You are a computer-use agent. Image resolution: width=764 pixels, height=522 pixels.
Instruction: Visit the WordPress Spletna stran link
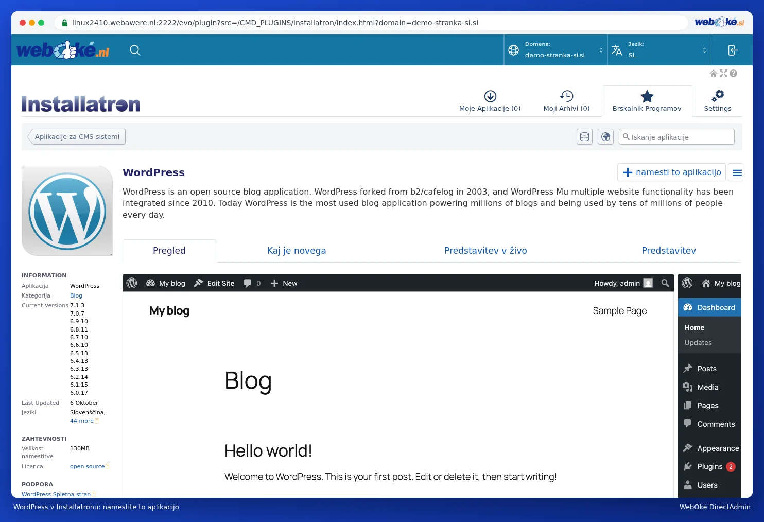coord(56,494)
